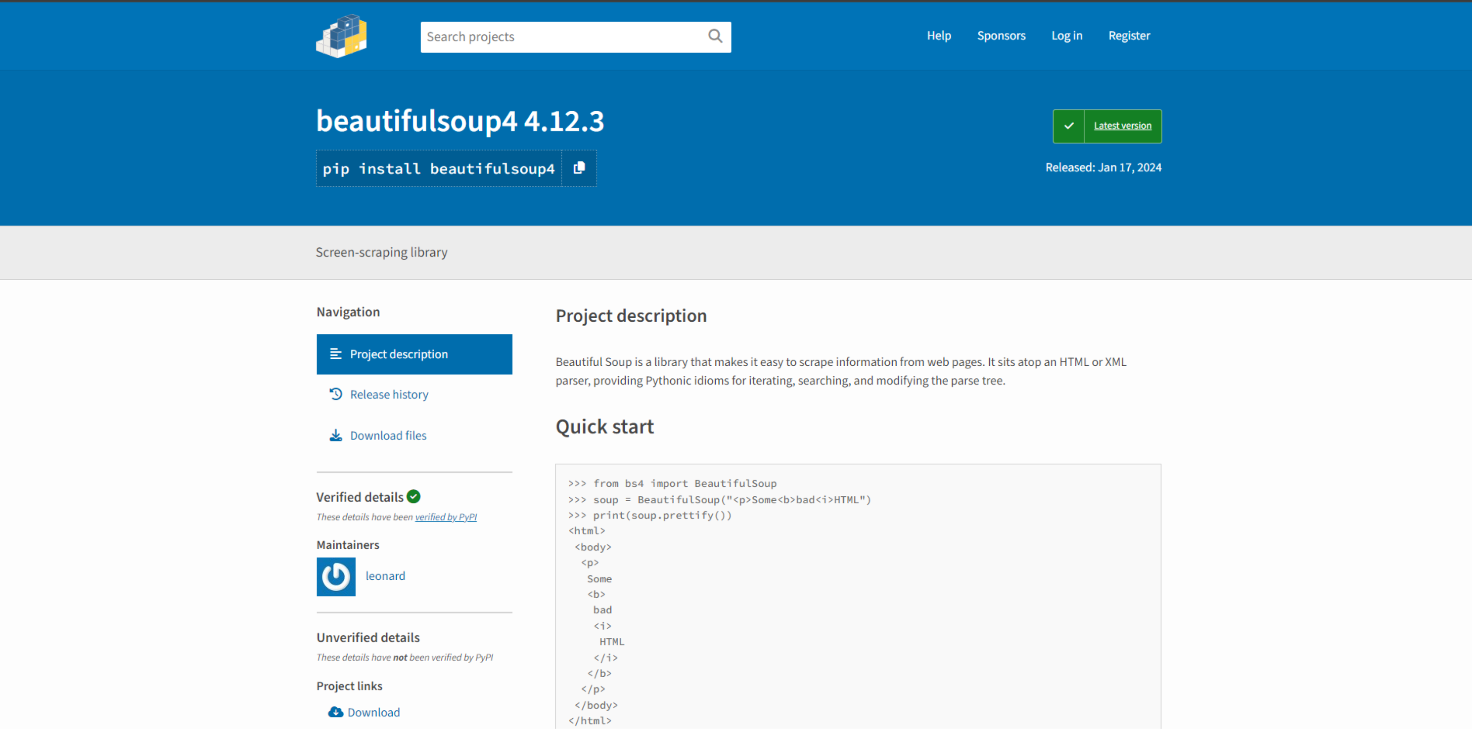Click the Register navigation item
1472x729 pixels.
[1128, 35]
